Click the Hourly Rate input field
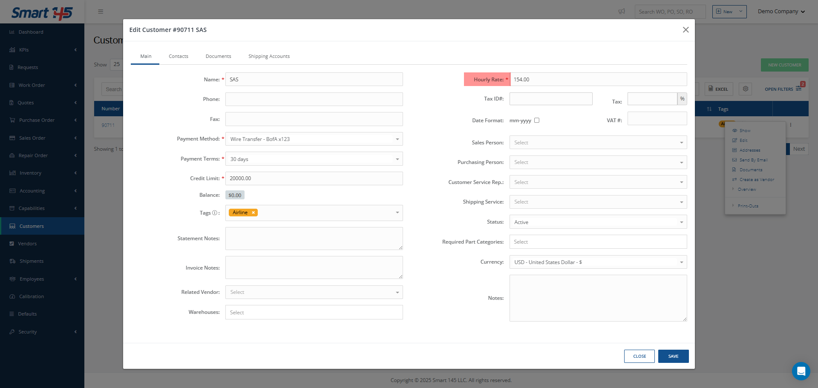Viewport: 818px width, 388px height. pos(598,80)
